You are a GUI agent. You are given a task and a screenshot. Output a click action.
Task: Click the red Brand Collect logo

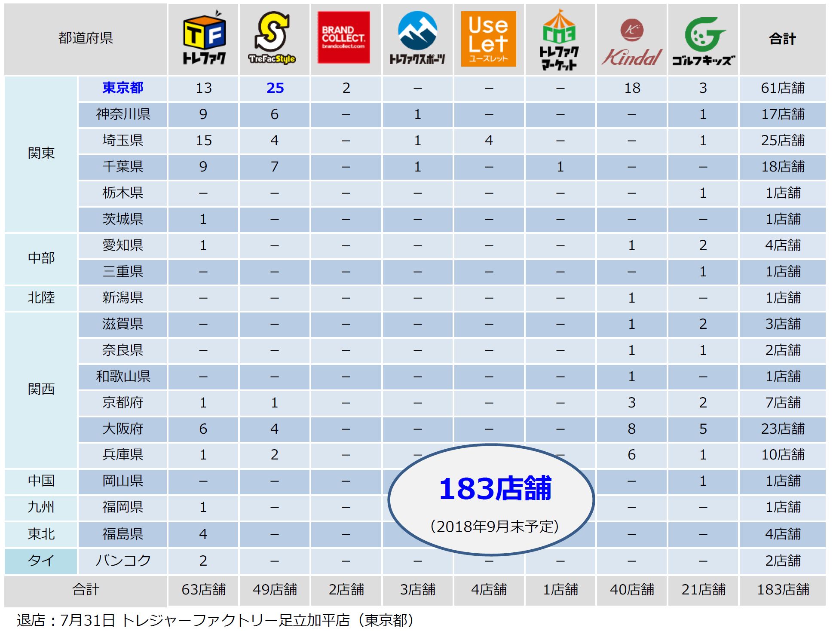click(343, 37)
